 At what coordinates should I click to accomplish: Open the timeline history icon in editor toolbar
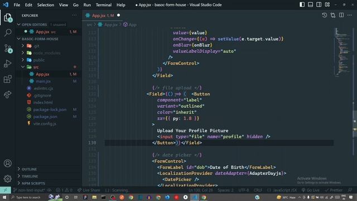(x=324, y=15)
